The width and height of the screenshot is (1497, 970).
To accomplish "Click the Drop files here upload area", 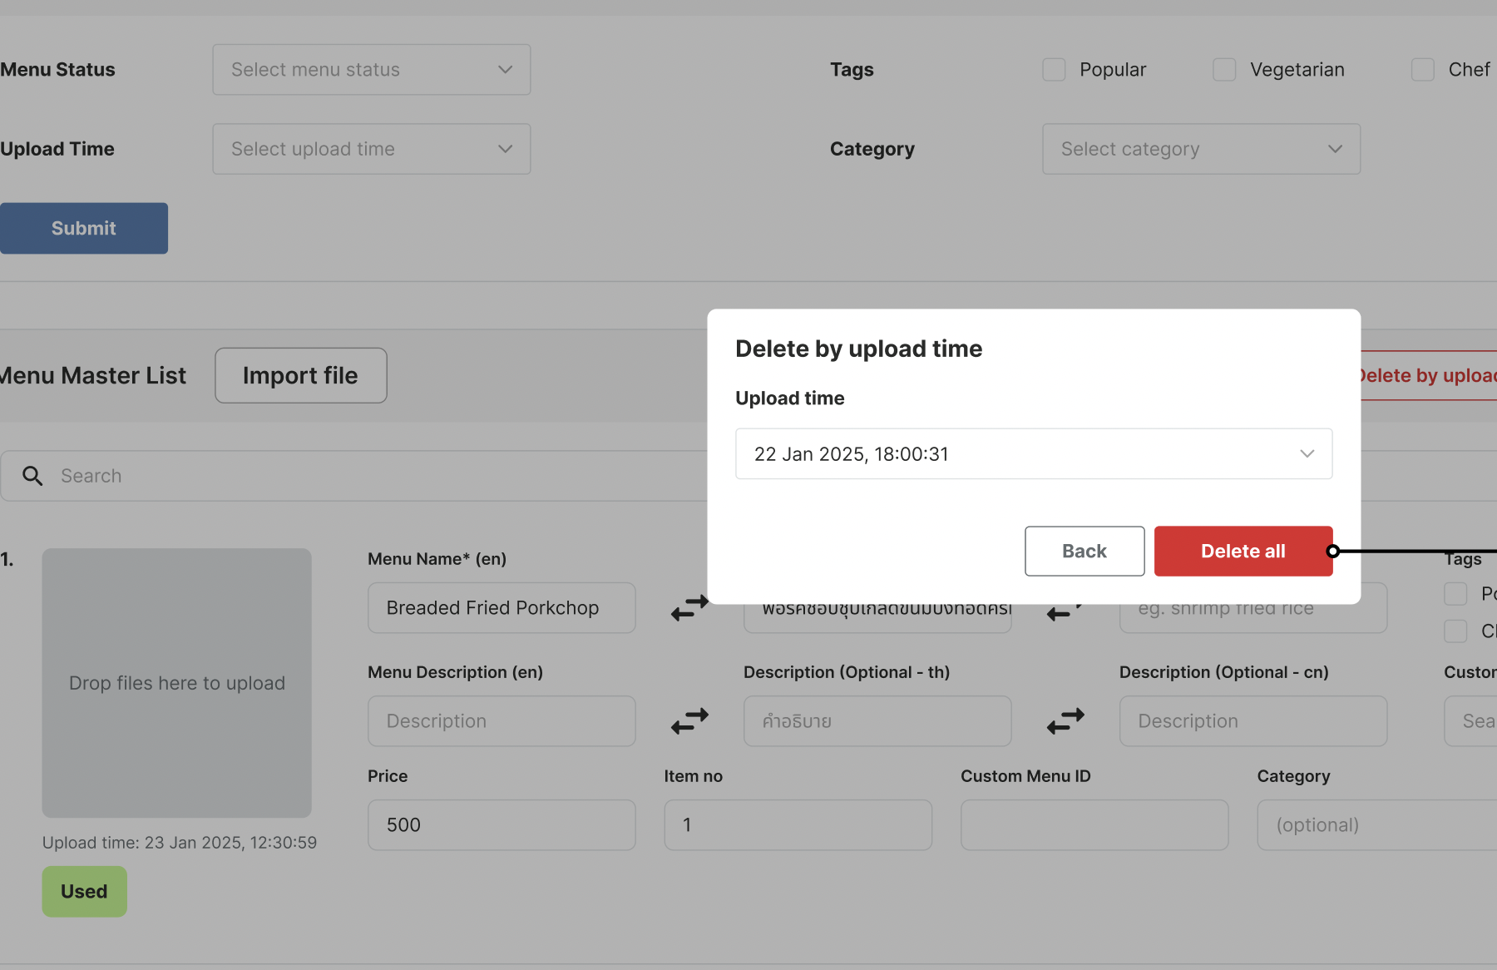I will 176,682.
